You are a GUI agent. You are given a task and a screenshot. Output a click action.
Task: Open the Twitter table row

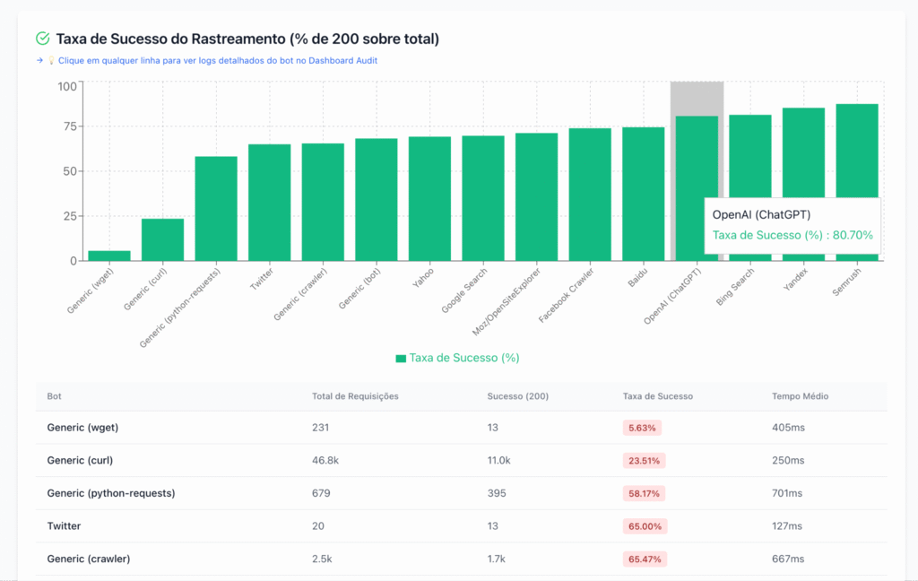point(462,526)
